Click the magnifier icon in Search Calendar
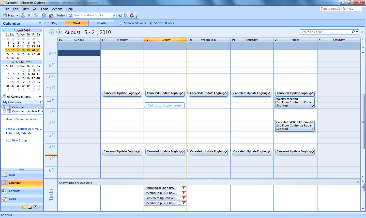Screen dimensions: 366x218 [x=353, y=32]
